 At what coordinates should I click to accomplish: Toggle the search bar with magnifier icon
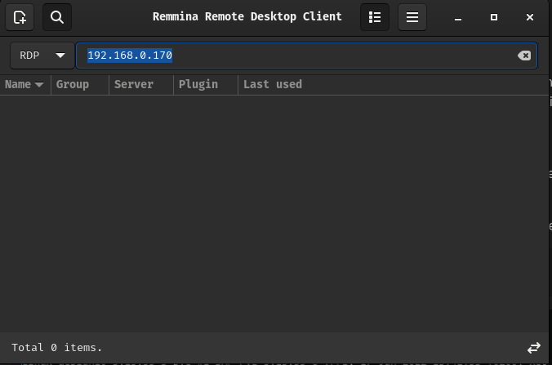57,17
